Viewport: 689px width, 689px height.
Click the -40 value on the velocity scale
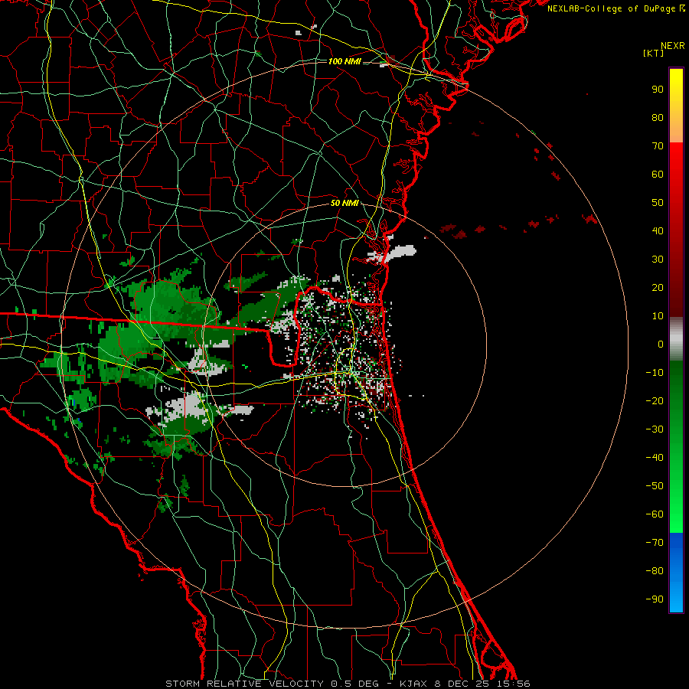655,458
